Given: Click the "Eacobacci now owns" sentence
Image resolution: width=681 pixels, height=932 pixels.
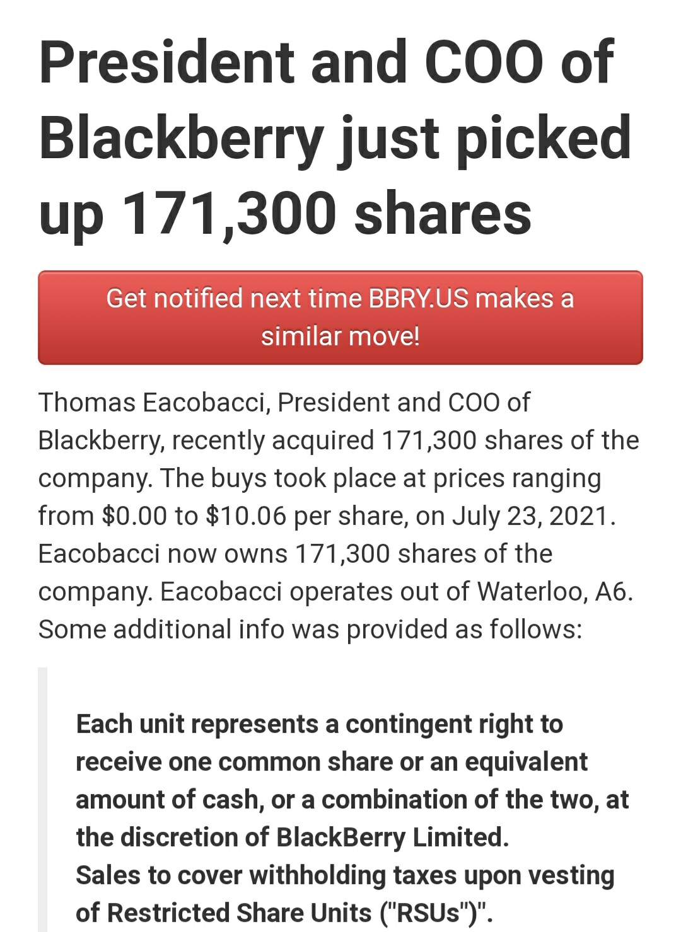Looking at the screenshot, I should coord(294,553).
